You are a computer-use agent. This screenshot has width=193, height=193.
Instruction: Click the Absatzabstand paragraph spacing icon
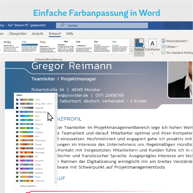163,41
